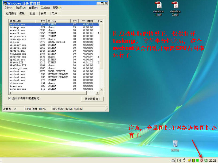
Task: Sort by the CPU column header
Action: point(75,21)
